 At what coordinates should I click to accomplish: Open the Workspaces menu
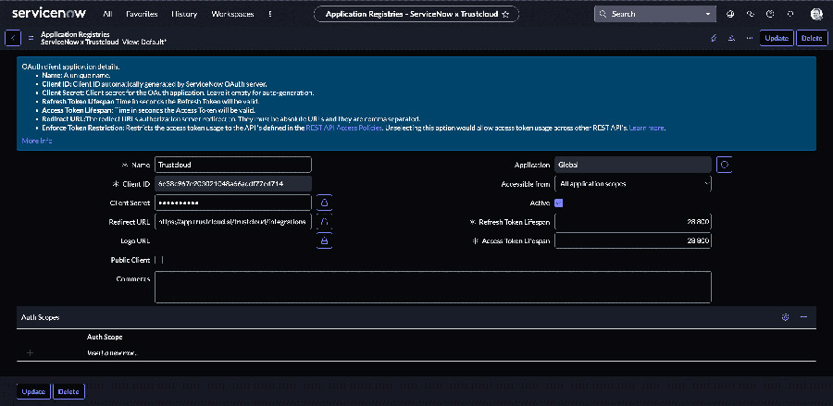pyautogui.click(x=232, y=14)
